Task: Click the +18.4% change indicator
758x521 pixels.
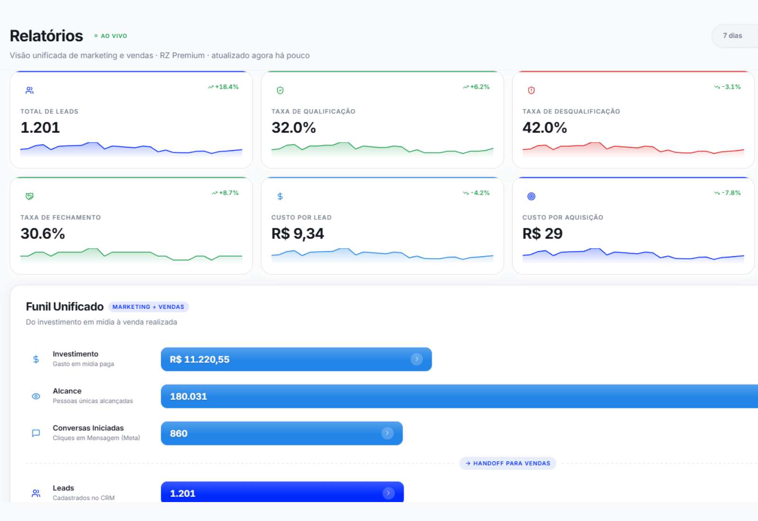Action: coord(223,87)
